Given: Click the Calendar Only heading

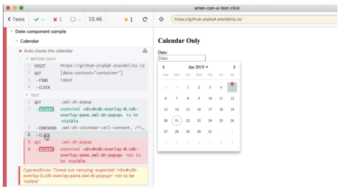Looking at the screenshot, I should click(179, 41).
